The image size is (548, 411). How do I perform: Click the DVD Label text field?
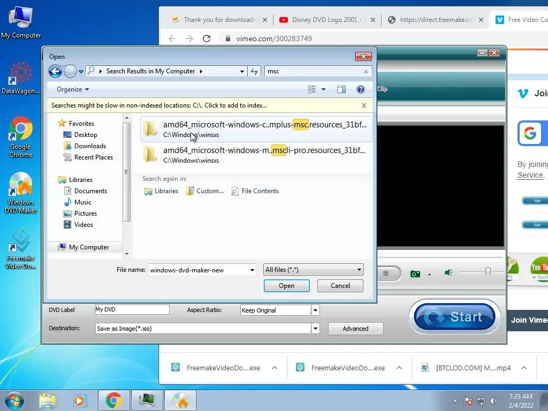[x=132, y=310]
